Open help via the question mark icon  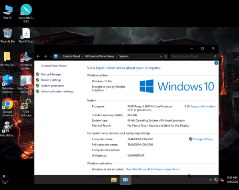pos(216,63)
